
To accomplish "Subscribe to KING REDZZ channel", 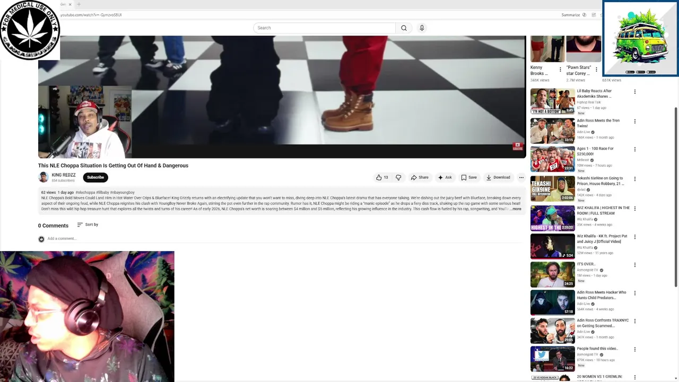I will pyautogui.click(x=95, y=177).
